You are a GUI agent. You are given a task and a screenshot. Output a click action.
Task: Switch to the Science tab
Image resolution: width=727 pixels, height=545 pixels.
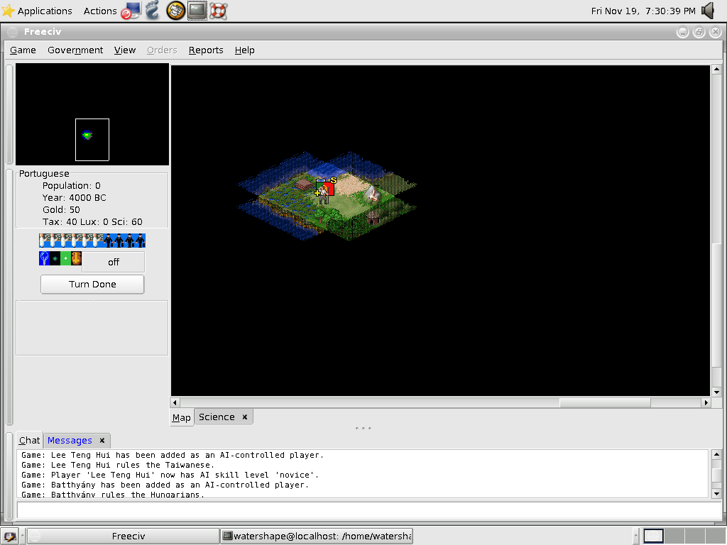pyautogui.click(x=217, y=417)
